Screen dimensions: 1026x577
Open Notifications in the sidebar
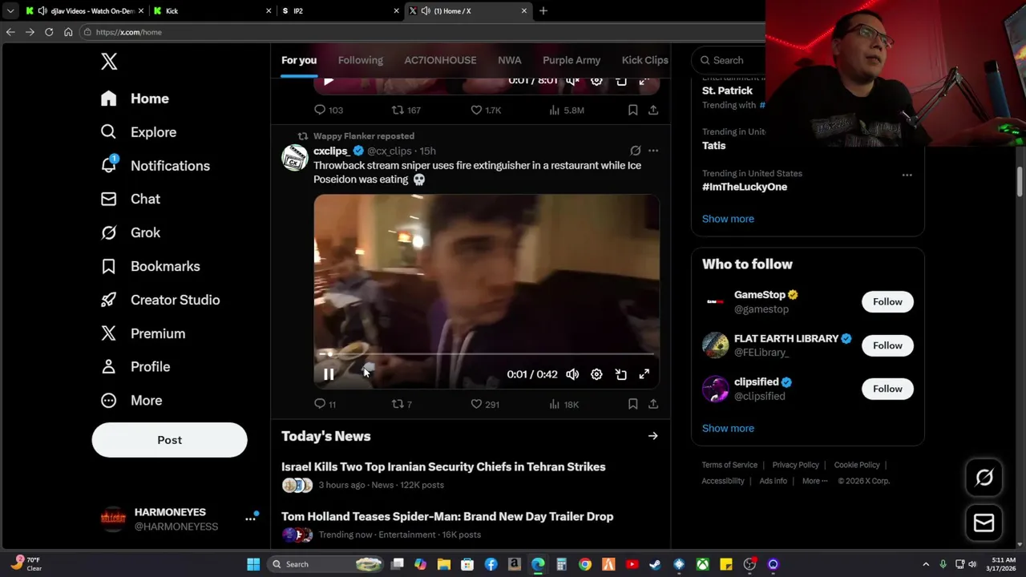pyautogui.click(x=155, y=166)
